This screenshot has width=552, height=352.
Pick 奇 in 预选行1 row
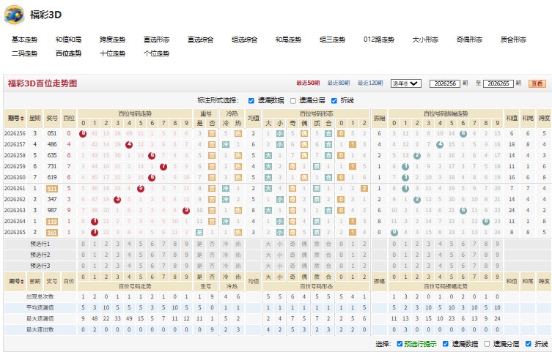292,244
